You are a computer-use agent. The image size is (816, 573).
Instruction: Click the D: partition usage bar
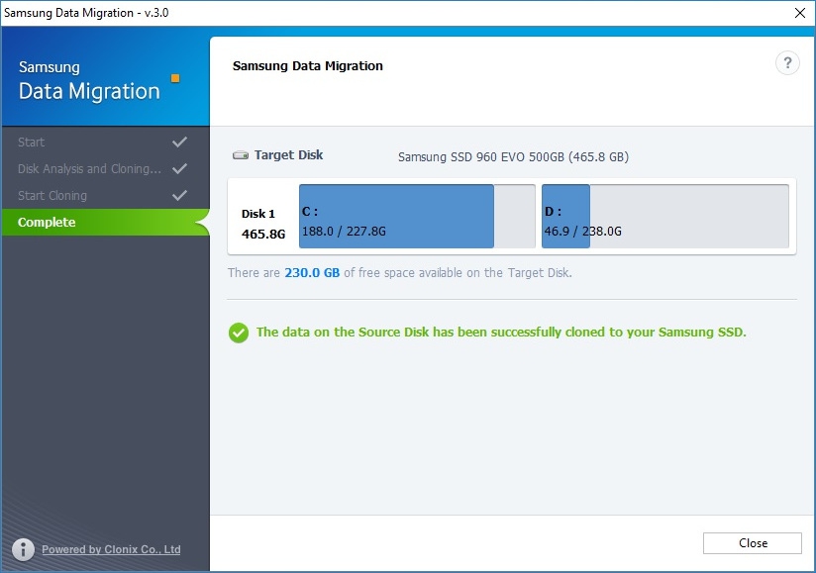point(665,216)
